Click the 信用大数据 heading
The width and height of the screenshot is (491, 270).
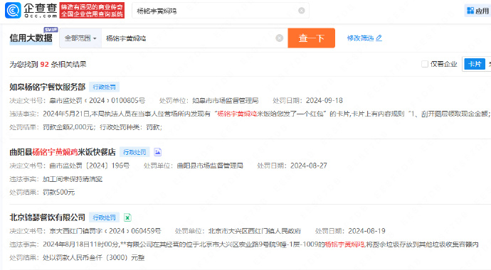pyautogui.click(x=31, y=38)
